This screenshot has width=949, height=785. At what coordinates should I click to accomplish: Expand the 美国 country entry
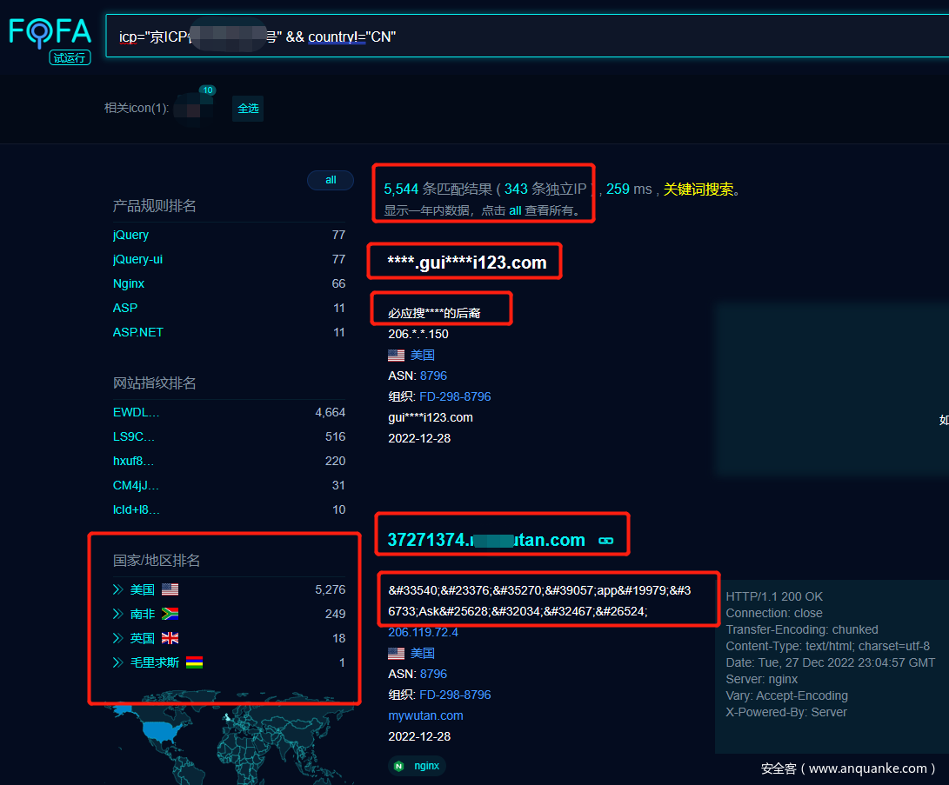tap(117, 589)
